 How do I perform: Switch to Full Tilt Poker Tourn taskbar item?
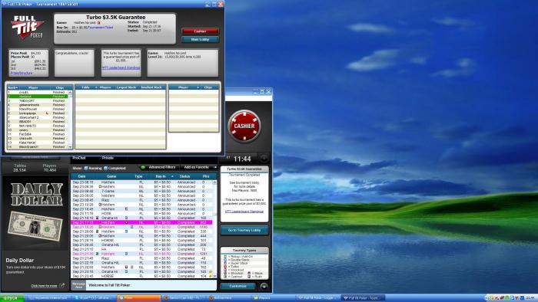(x=363, y=298)
